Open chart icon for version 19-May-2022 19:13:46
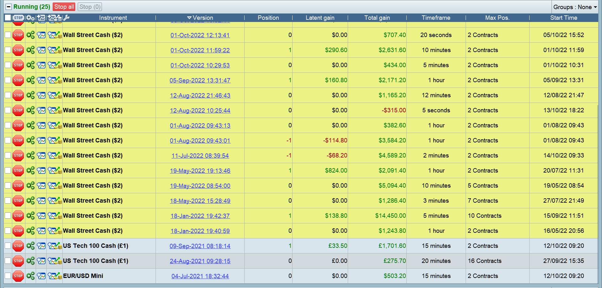The height and width of the screenshot is (288, 602). point(41,171)
